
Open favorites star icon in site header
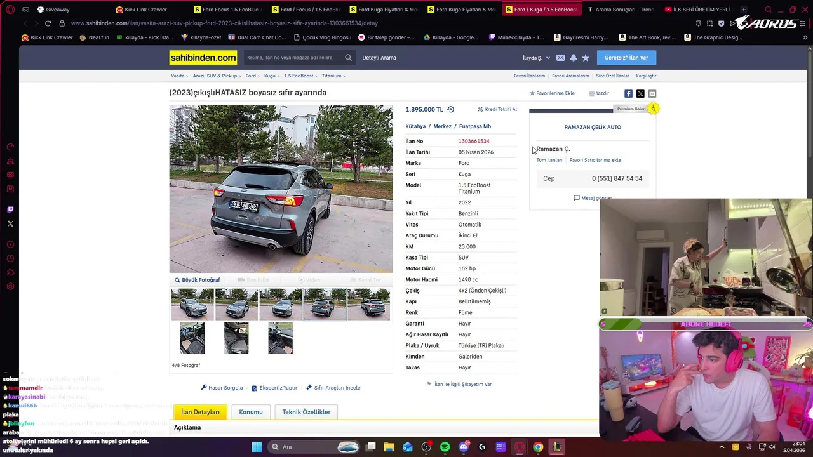(x=586, y=58)
